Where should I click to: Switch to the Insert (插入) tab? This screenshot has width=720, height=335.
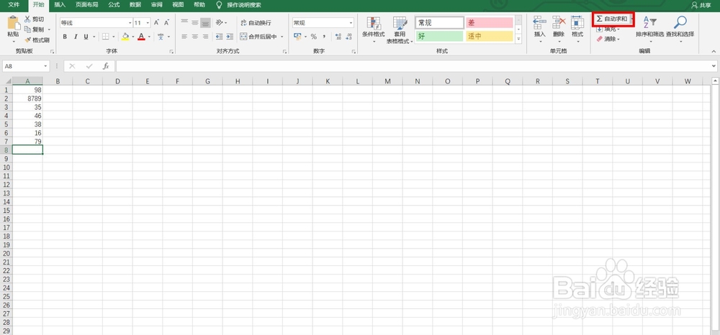click(x=60, y=4)
